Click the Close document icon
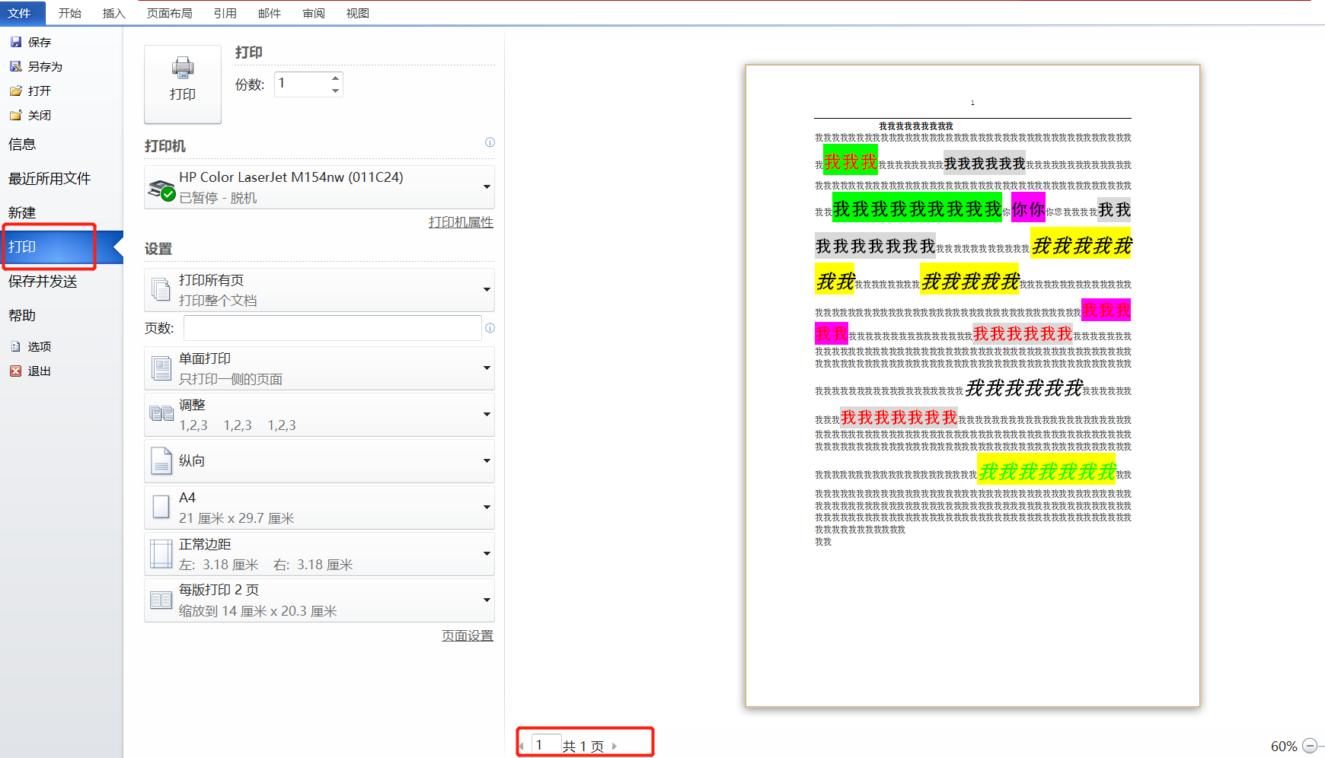1325x758 pixels. click(16, 116)
